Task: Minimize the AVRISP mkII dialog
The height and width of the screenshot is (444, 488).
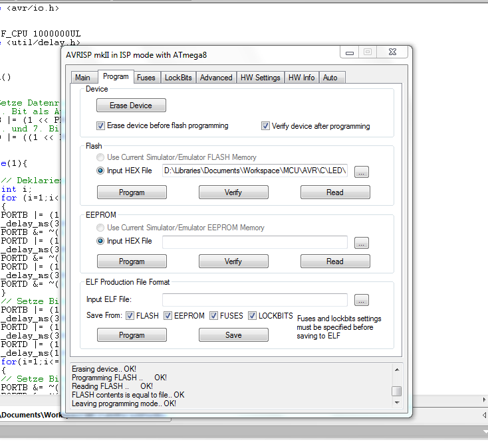Action: 350,52
